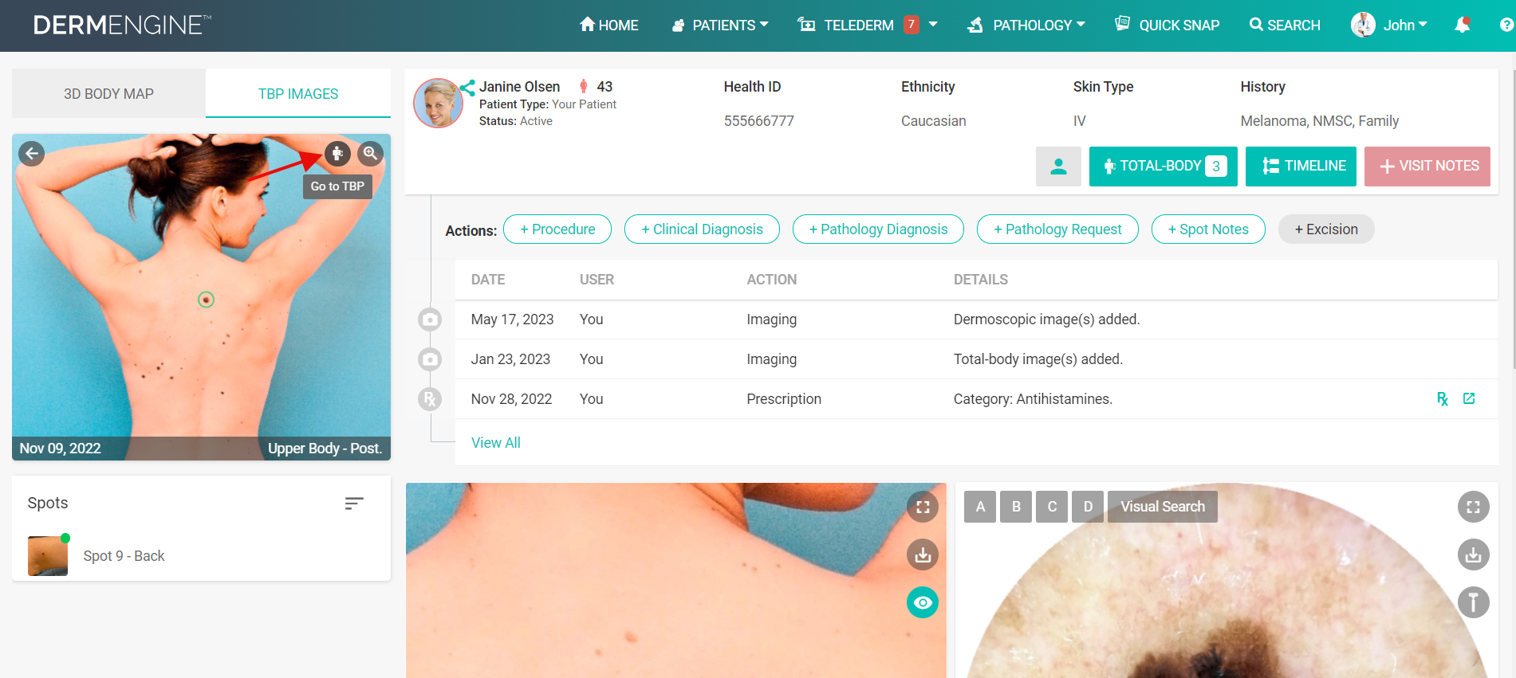Add Spot Notes
1516x678 pixels.
(1208, 229)
